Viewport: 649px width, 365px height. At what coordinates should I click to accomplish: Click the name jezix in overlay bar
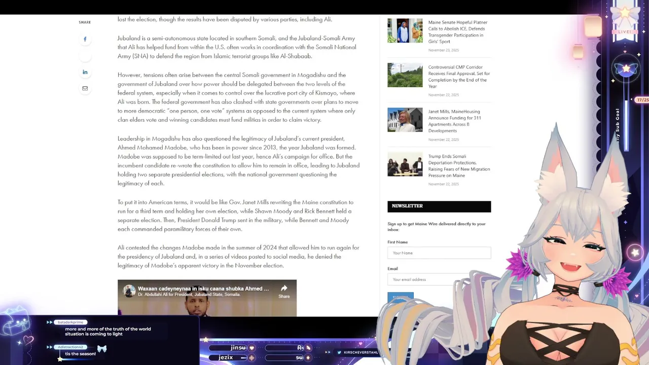(226, 357)
